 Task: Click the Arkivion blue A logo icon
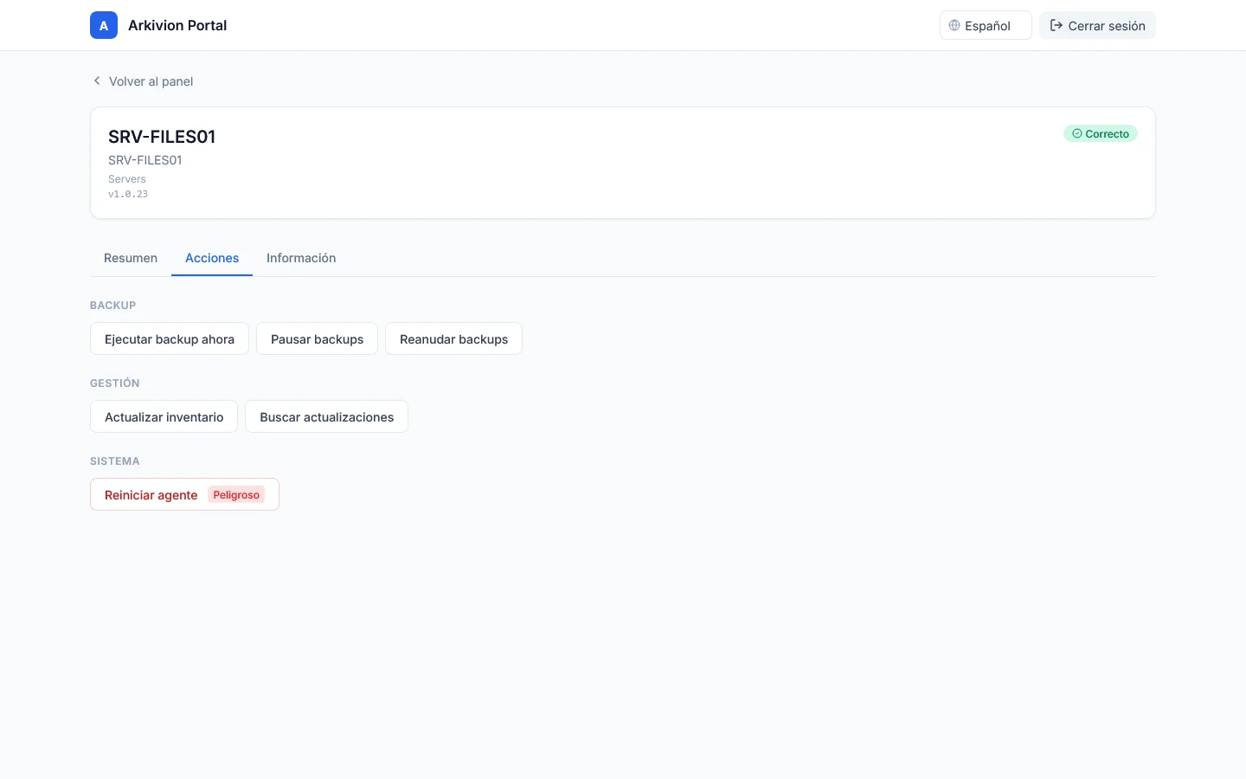point(104,25)
